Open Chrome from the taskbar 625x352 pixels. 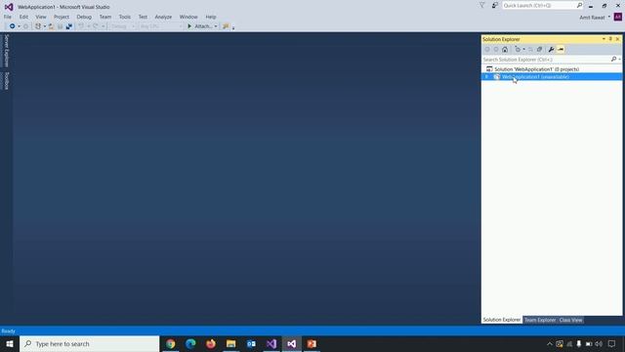tap(171, 343)
